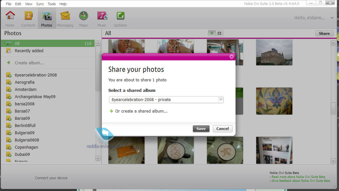This screenshot has height=191, width=339.
Task: Select the orange card photo thumbnail
Action: (126, 150)
